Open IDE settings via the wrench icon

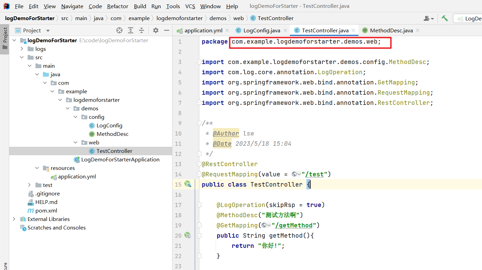pos(445,18)
